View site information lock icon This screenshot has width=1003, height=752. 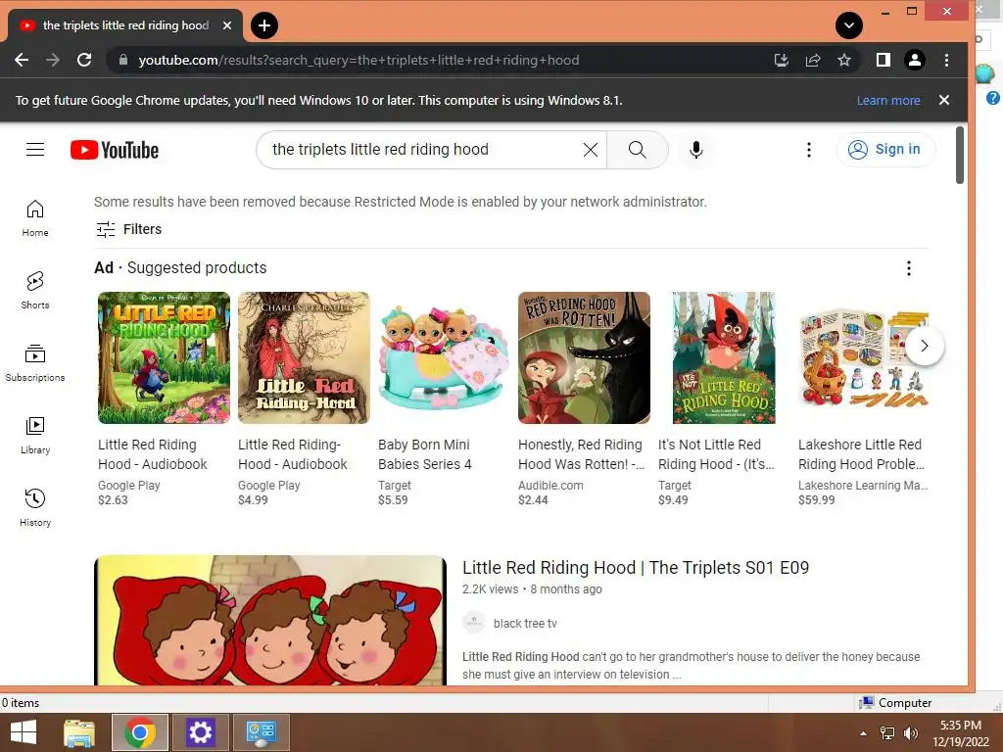pos(123,60)
